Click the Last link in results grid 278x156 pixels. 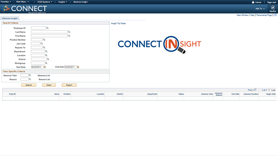(273, 90)
